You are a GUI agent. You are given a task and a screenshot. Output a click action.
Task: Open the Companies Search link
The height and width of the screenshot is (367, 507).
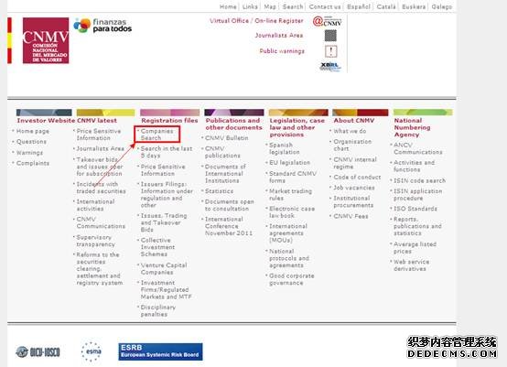(157, 135)
